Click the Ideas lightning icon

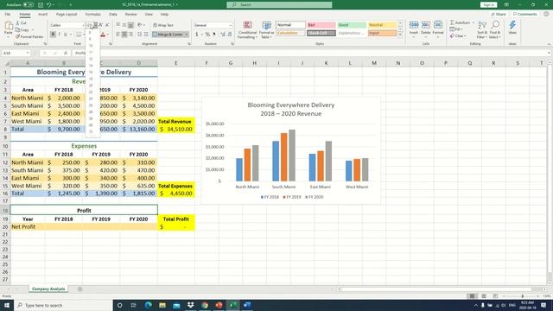coord(512,28)
